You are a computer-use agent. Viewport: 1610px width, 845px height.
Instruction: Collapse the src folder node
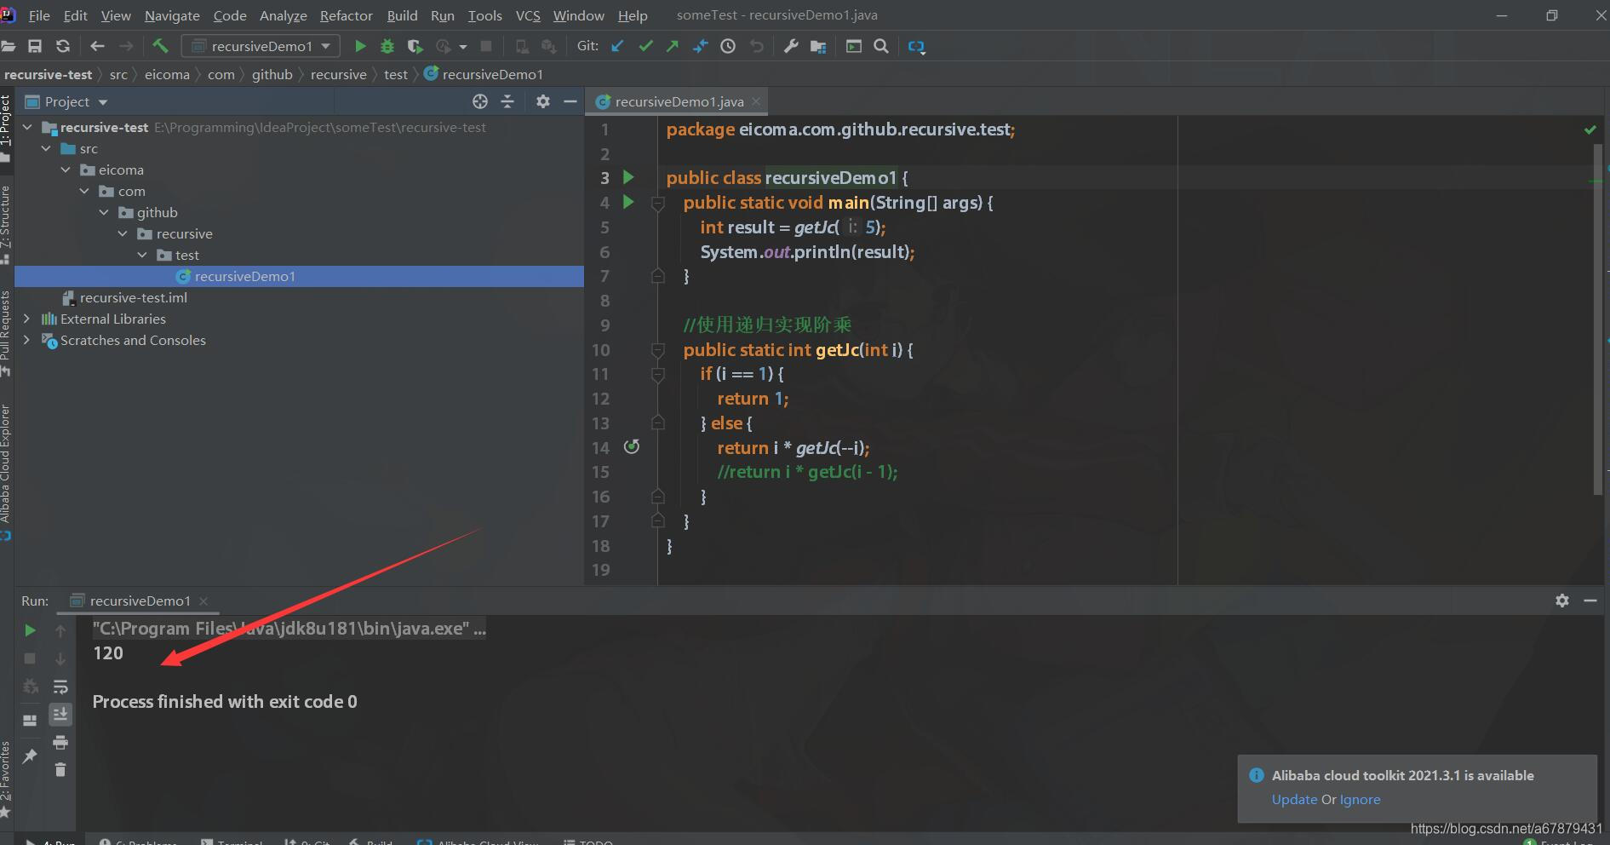46,148
